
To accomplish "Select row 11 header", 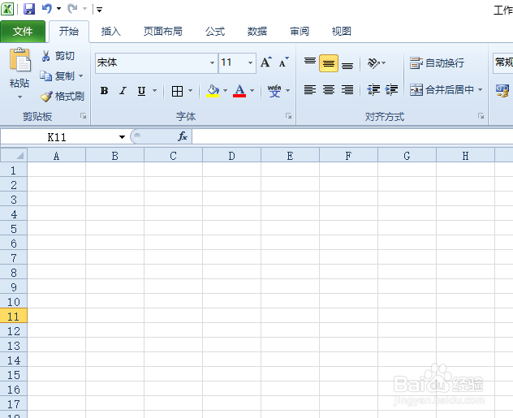I will coord(14,316).
